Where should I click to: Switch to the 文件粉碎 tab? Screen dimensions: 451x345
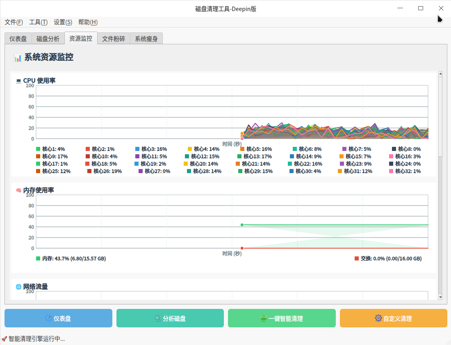[x=114, y=39]
